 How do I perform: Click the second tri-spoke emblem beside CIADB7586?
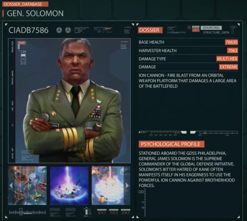[68, 30]
